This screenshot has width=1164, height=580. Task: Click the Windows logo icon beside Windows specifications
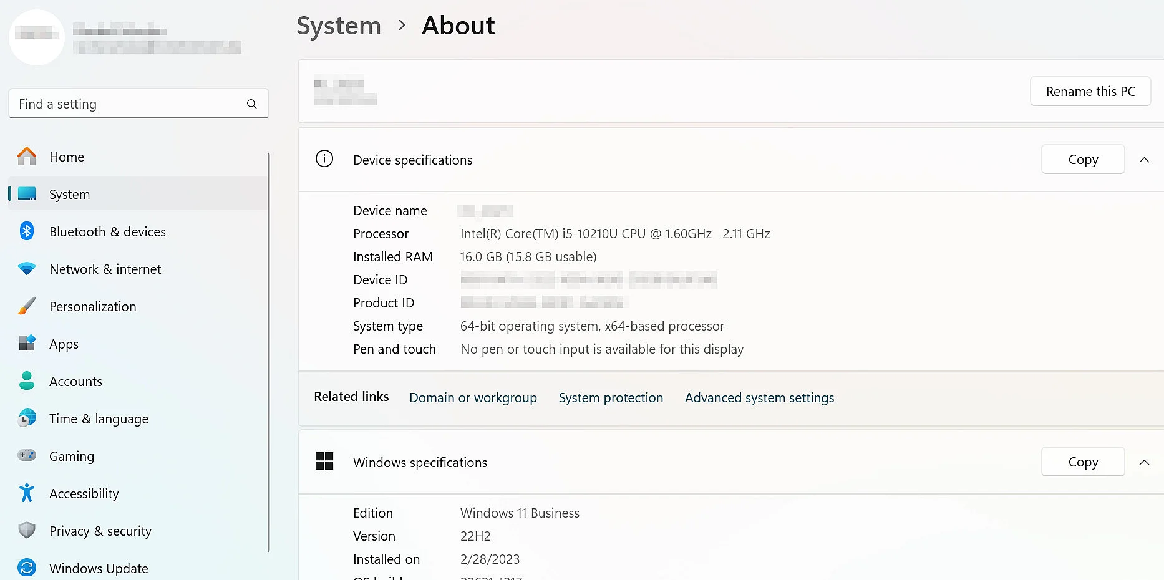[324, 462]
